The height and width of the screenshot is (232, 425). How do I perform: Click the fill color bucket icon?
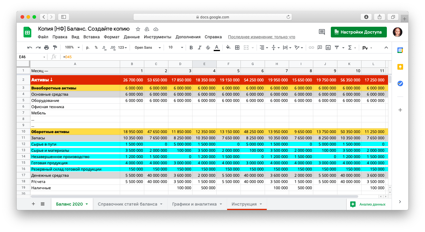[228, 48]
